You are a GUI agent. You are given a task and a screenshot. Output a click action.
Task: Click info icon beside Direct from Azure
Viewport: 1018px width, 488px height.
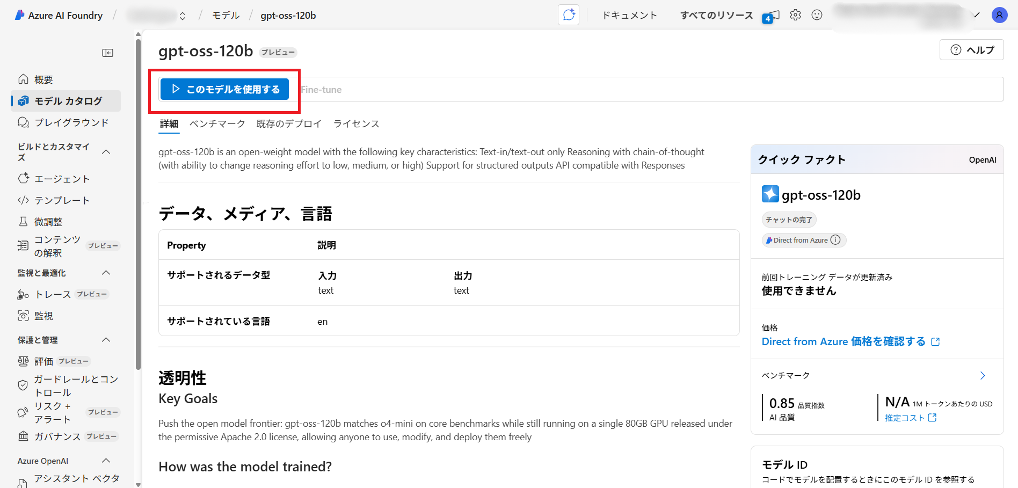[835, 240]
